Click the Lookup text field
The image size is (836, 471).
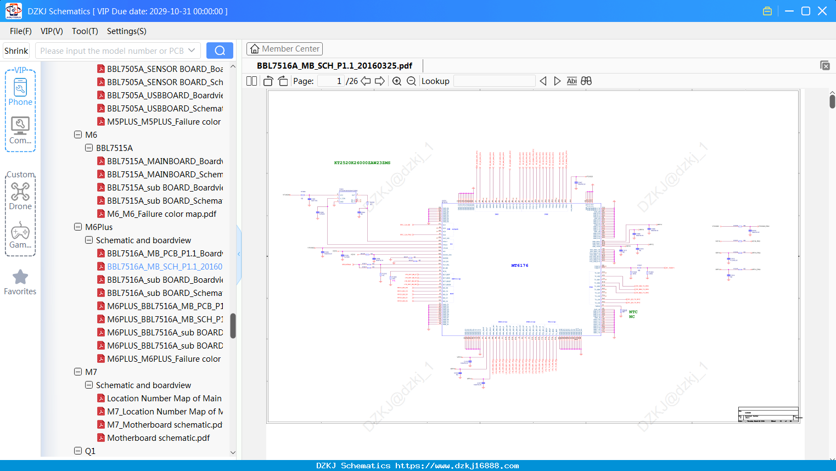[494, 81]
